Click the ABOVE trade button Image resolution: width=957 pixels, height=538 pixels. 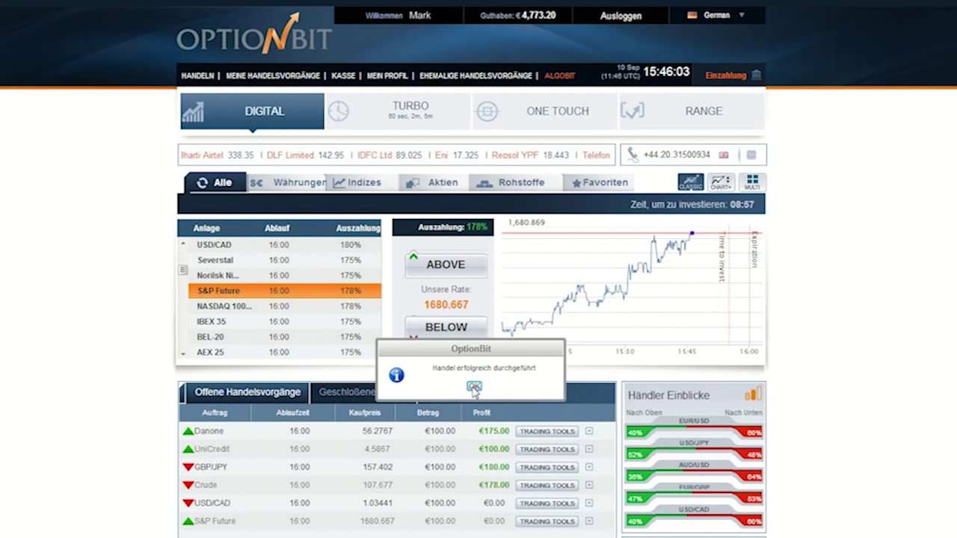point(446,265)
